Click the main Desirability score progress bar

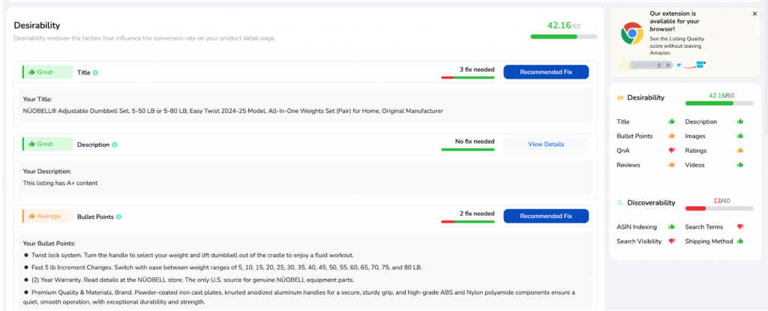564,37
